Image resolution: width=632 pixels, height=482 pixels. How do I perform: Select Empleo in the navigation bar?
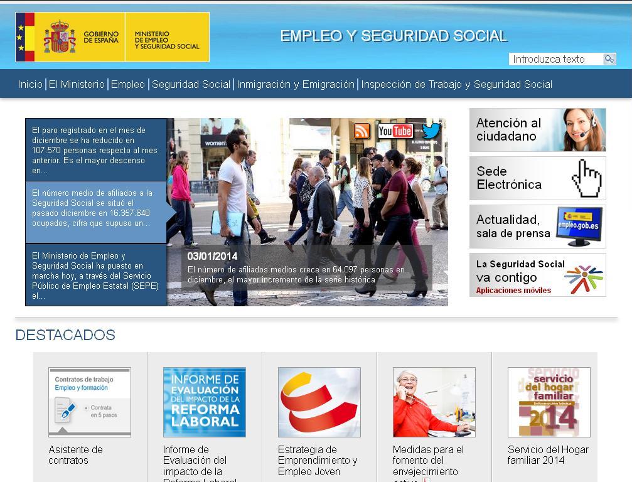[x=128, y=84]
